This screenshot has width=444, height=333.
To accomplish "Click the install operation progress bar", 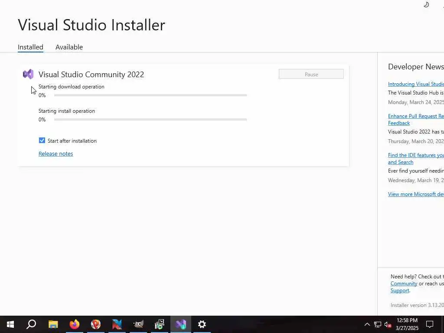I will click(x=150, y=120).
